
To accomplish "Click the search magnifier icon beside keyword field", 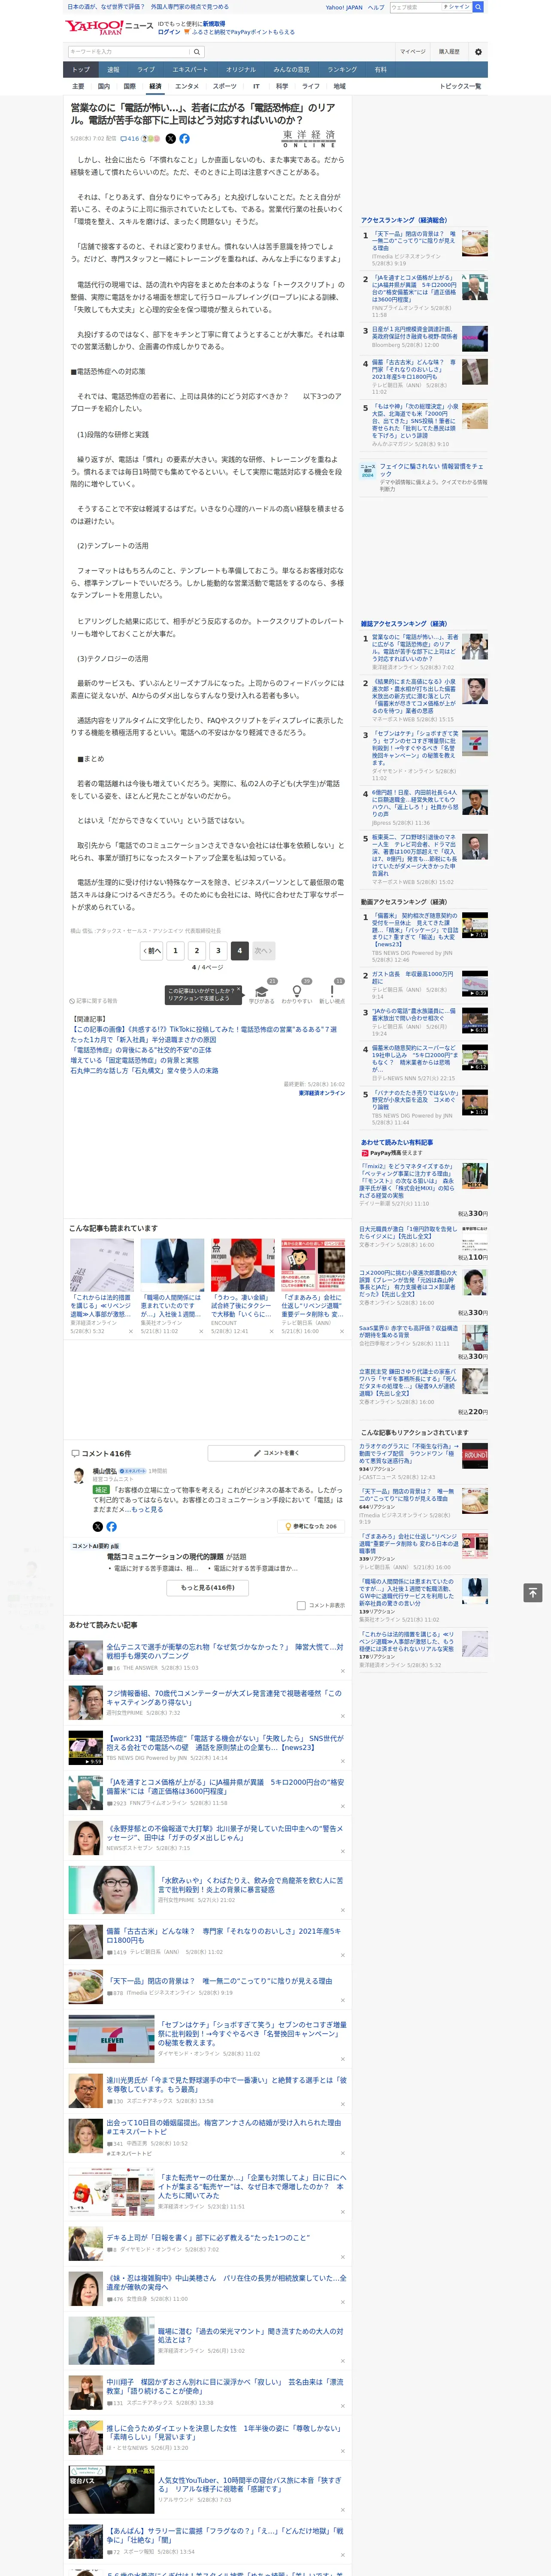I will point(197,52).
